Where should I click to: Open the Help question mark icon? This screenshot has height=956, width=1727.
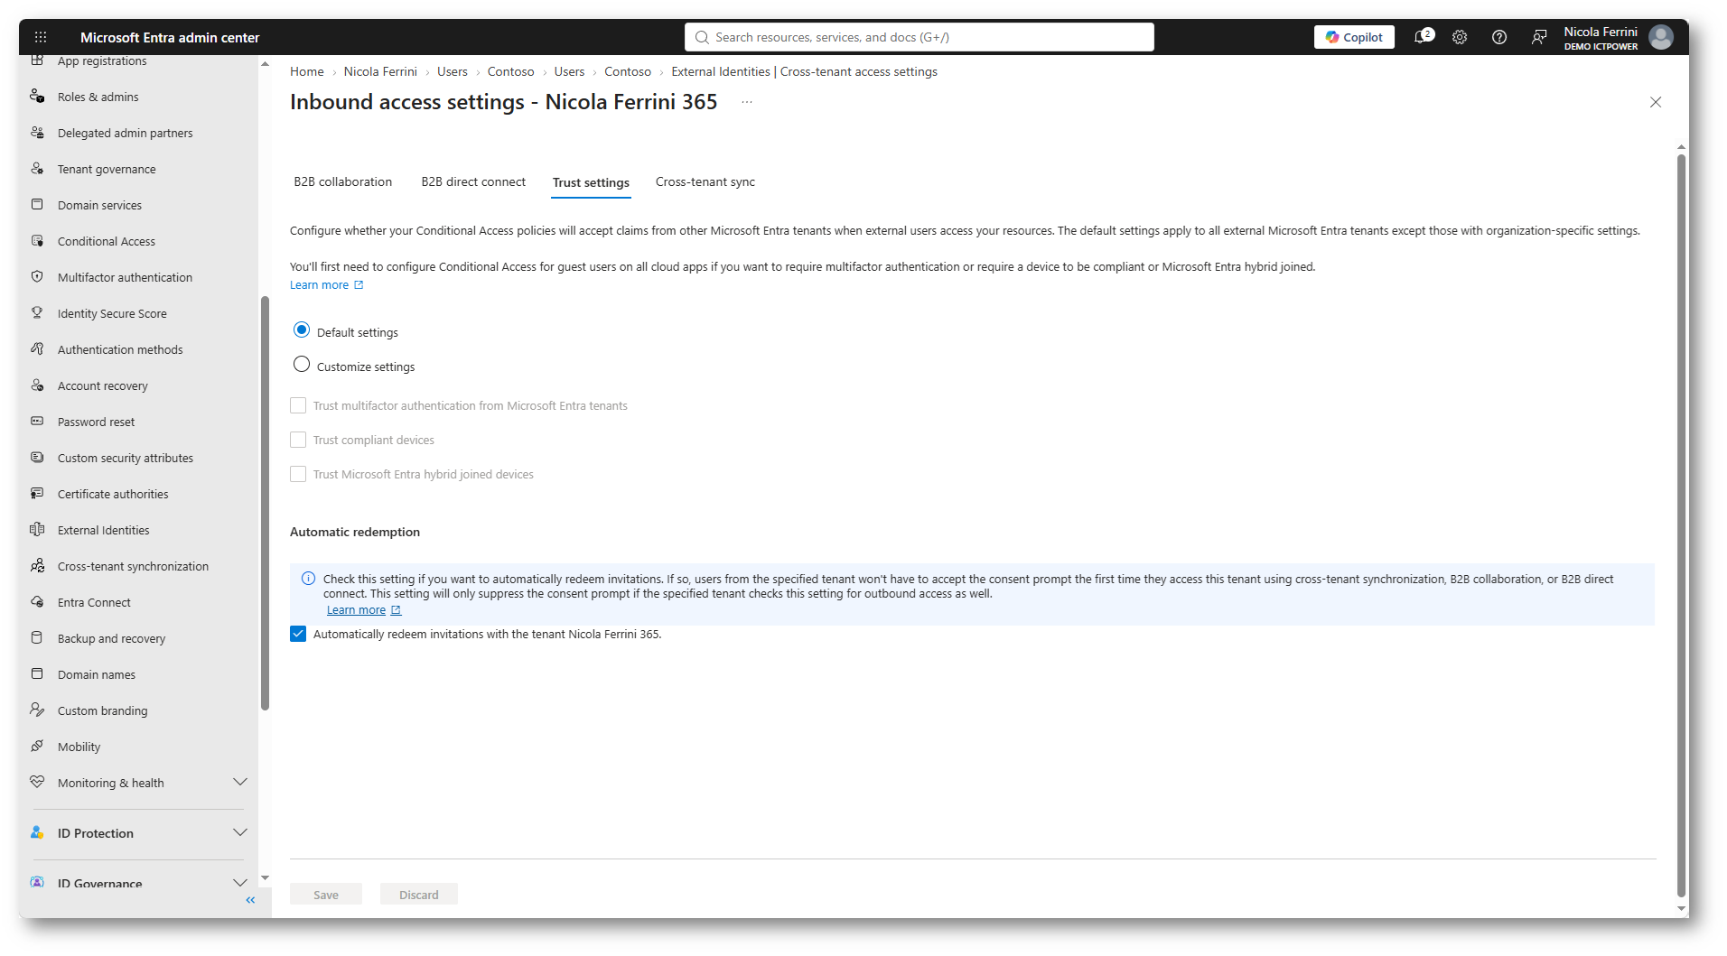pos(1499,37)
